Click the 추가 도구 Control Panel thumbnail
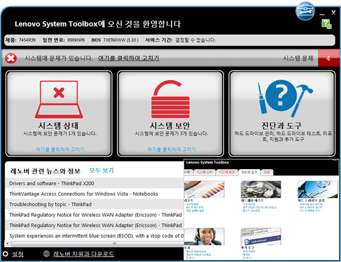Viewport: 341px width, 262px height. click(x=261, y=236)
